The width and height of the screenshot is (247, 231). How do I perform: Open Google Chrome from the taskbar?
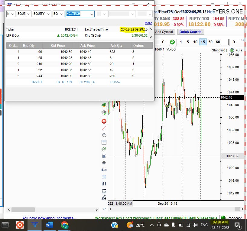pyautogui.click(x=64, y=225)
